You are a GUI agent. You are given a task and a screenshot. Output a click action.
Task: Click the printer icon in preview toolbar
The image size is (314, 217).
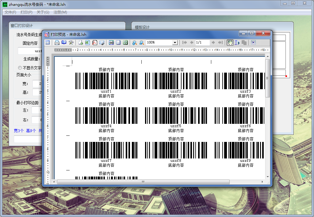[x=57, y=42]
